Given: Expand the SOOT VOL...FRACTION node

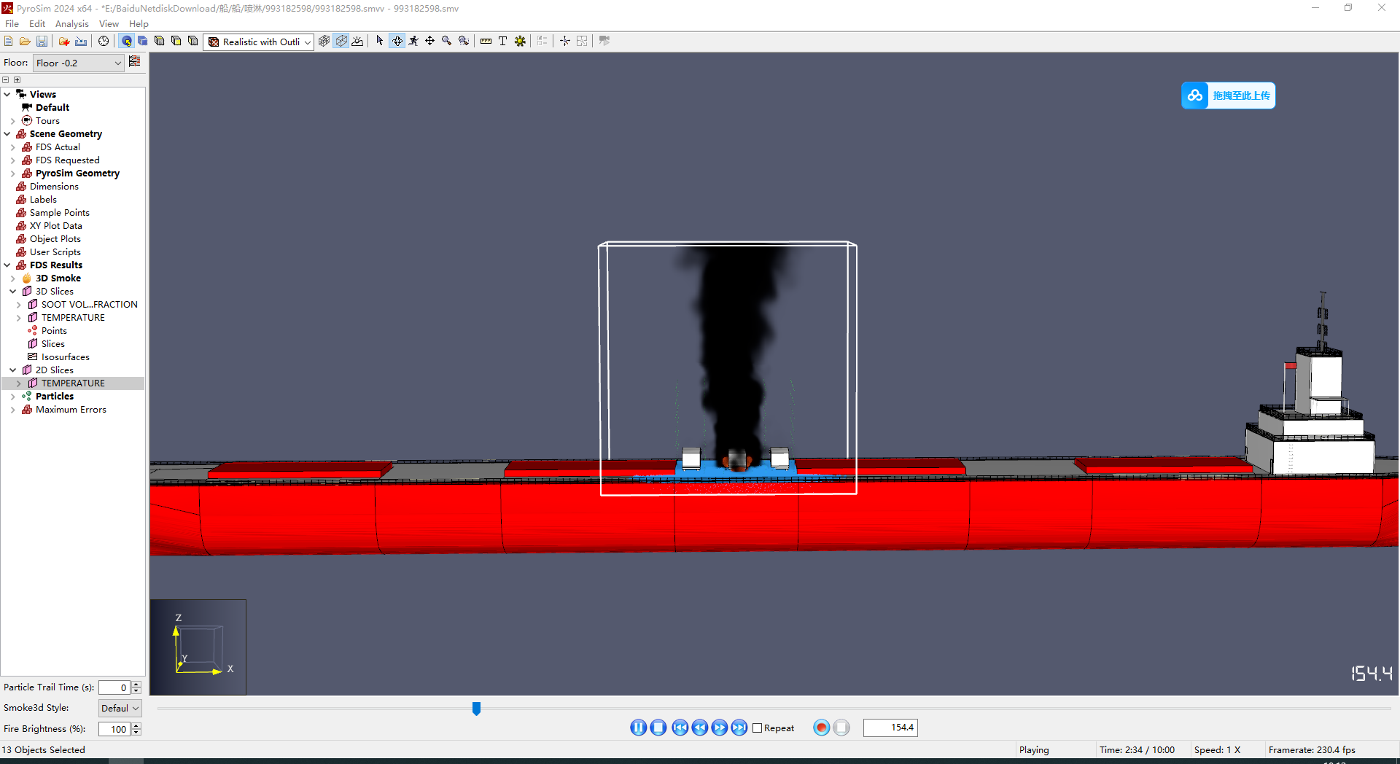Looking at the screenshot, I should (19, 305).
